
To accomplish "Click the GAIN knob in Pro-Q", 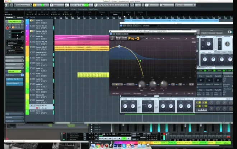I will 153,84.
